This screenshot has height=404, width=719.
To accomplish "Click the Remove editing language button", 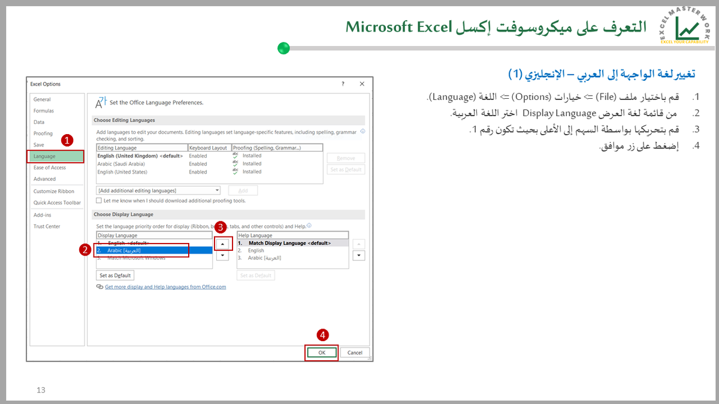I will pos(346,158).
